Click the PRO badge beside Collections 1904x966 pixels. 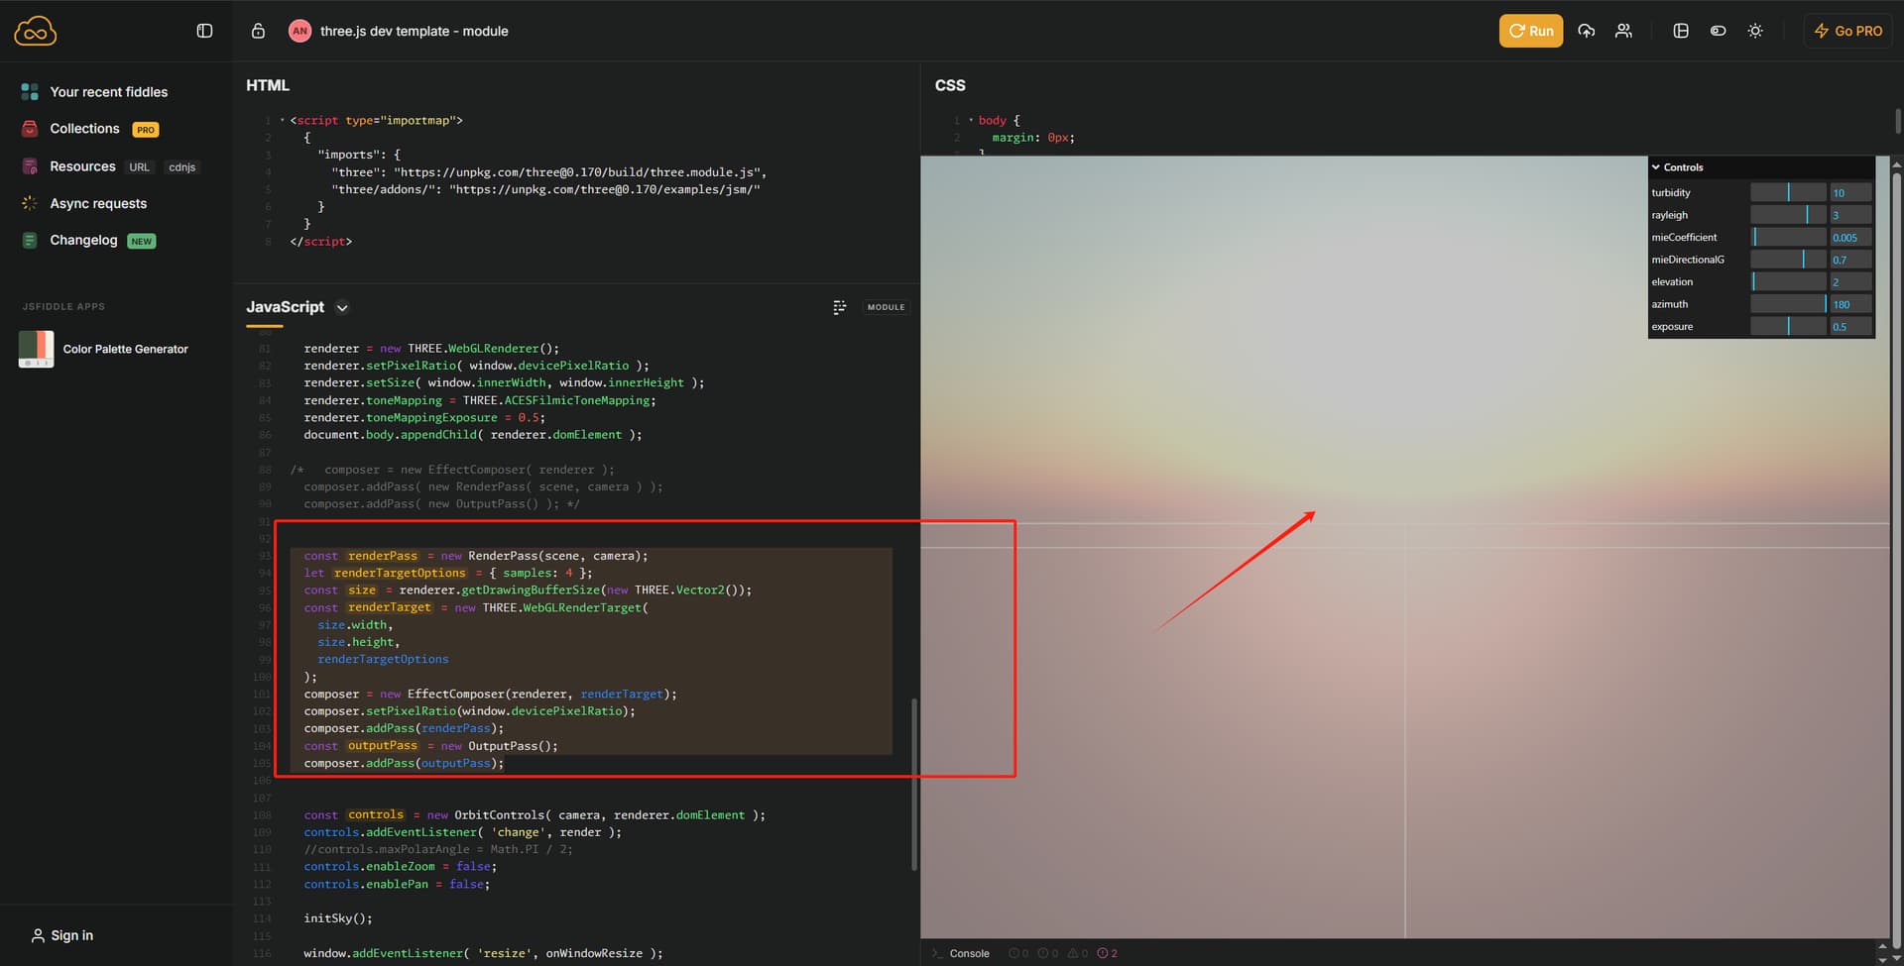[146, 130]
